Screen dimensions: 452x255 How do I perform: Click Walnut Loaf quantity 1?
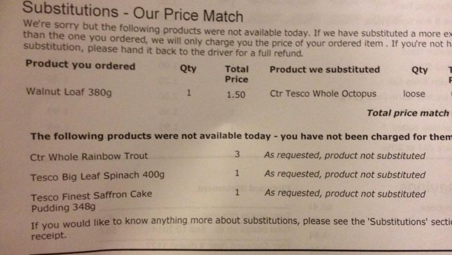(188, 93)
